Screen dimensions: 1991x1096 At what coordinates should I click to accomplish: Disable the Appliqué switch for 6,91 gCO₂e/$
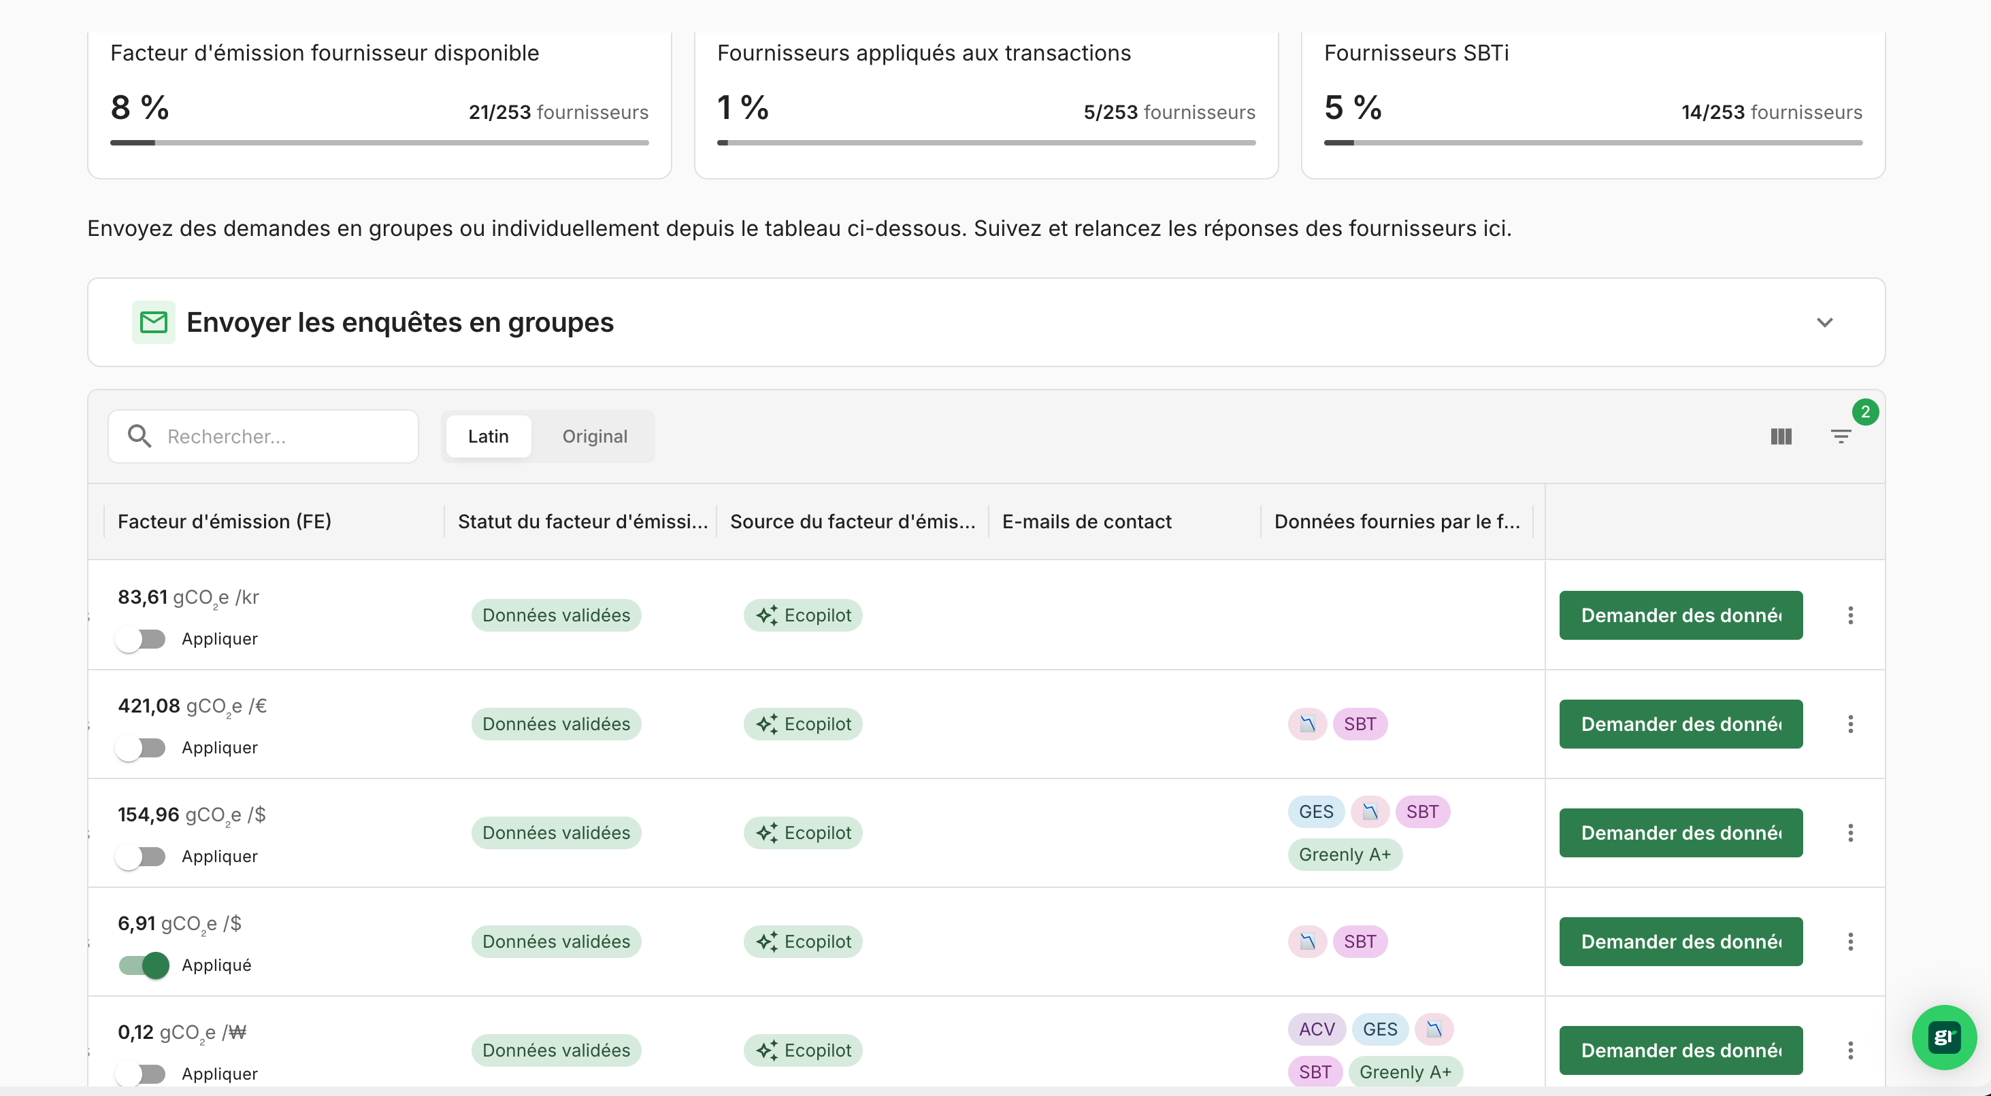144,965
